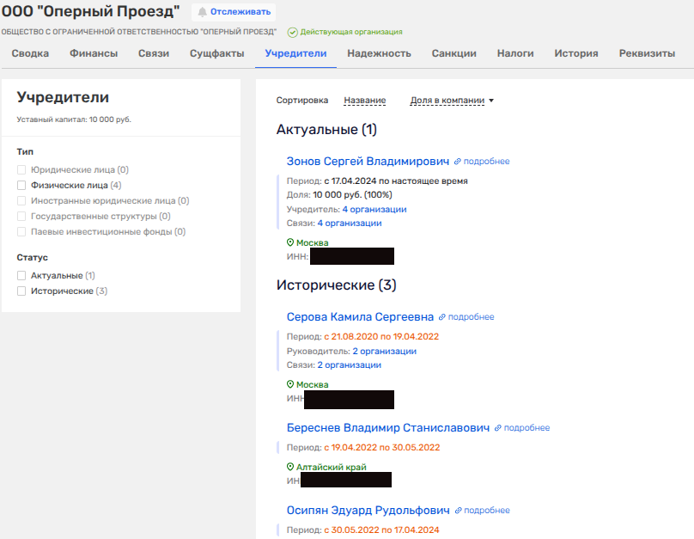Click location pin icon next to Алтайский край
The image size is (694, 539).
[290, 467]
